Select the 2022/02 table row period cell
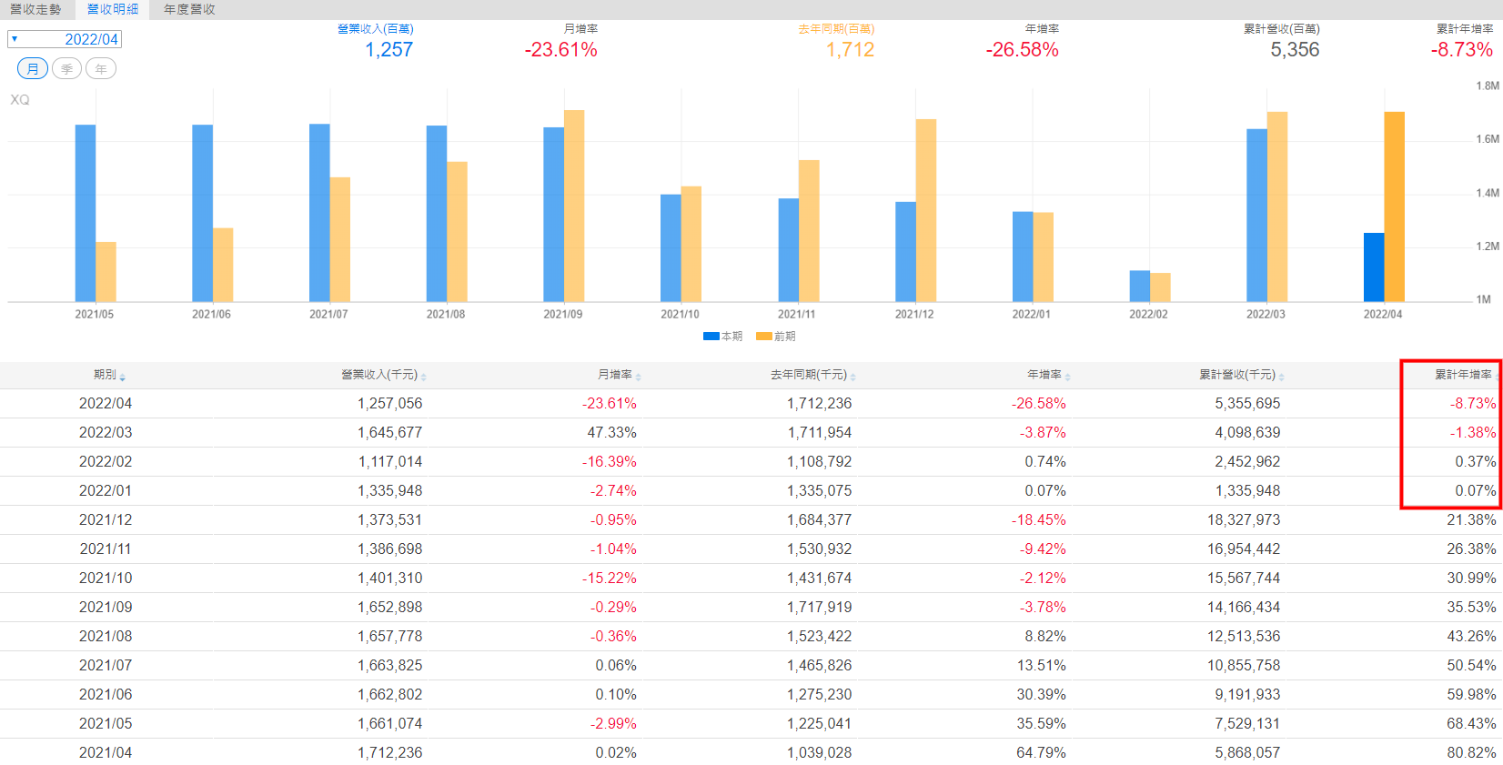Screen dimensions: 1503x765 click(x=106, y=461)
